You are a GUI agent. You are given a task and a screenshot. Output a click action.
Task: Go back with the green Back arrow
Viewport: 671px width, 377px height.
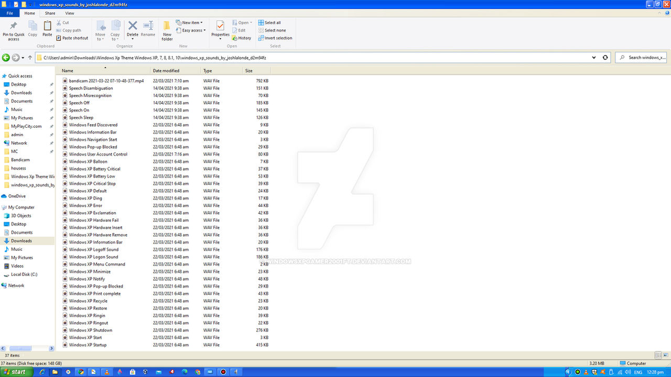coord(6,58)
